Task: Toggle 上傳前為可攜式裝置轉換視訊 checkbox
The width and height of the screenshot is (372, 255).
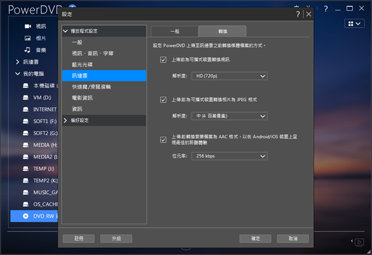Action: (163, 60)
